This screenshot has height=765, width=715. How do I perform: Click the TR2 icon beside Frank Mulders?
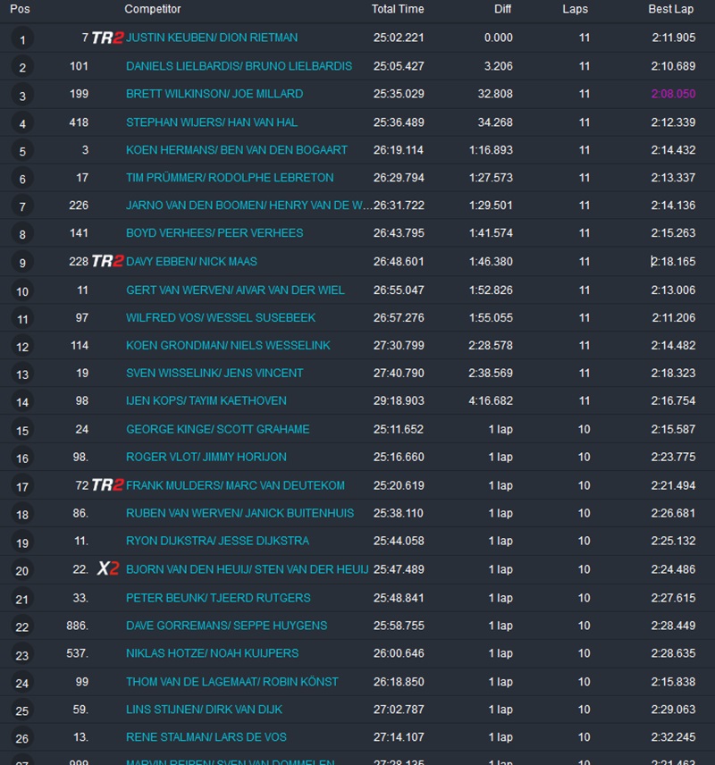tap(107, 485)
